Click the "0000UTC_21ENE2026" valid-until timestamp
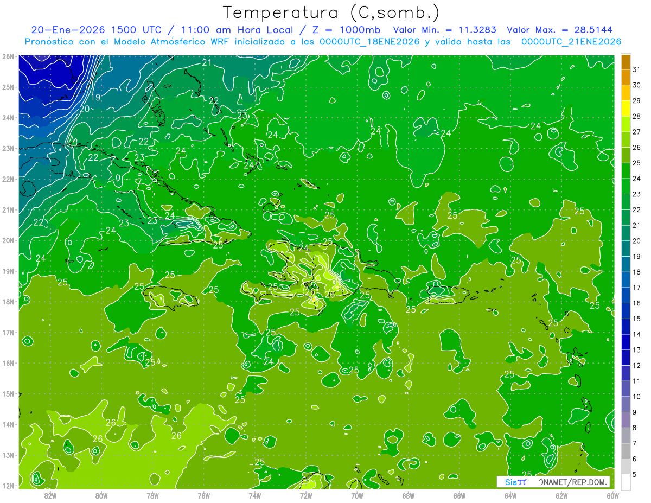Screen dimensions: 651x503 pos(571,42)
